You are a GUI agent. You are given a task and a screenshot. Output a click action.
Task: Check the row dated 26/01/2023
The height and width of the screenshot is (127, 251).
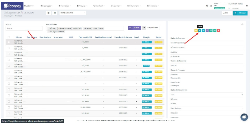(9, 66)
